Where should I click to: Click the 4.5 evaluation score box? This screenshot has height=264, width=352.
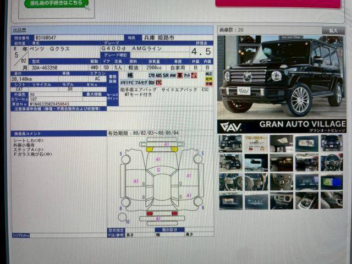coord(201,52)
